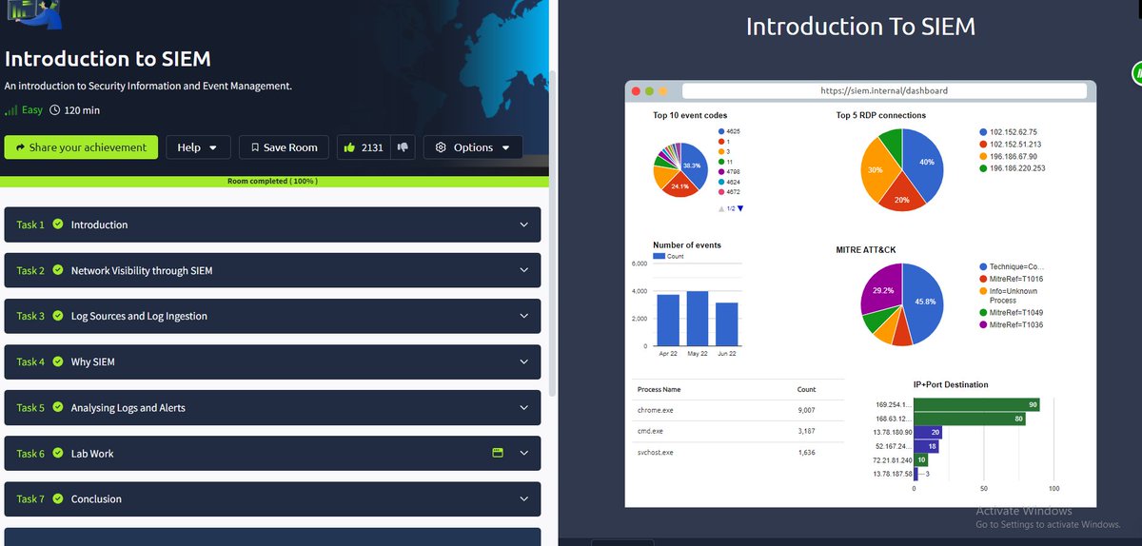Click the Process Name column header

click(660, 389)
